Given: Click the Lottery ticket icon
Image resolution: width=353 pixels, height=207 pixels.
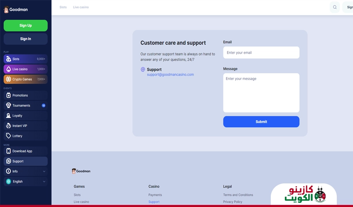Looking at the screenshot, I should point(8,136).
